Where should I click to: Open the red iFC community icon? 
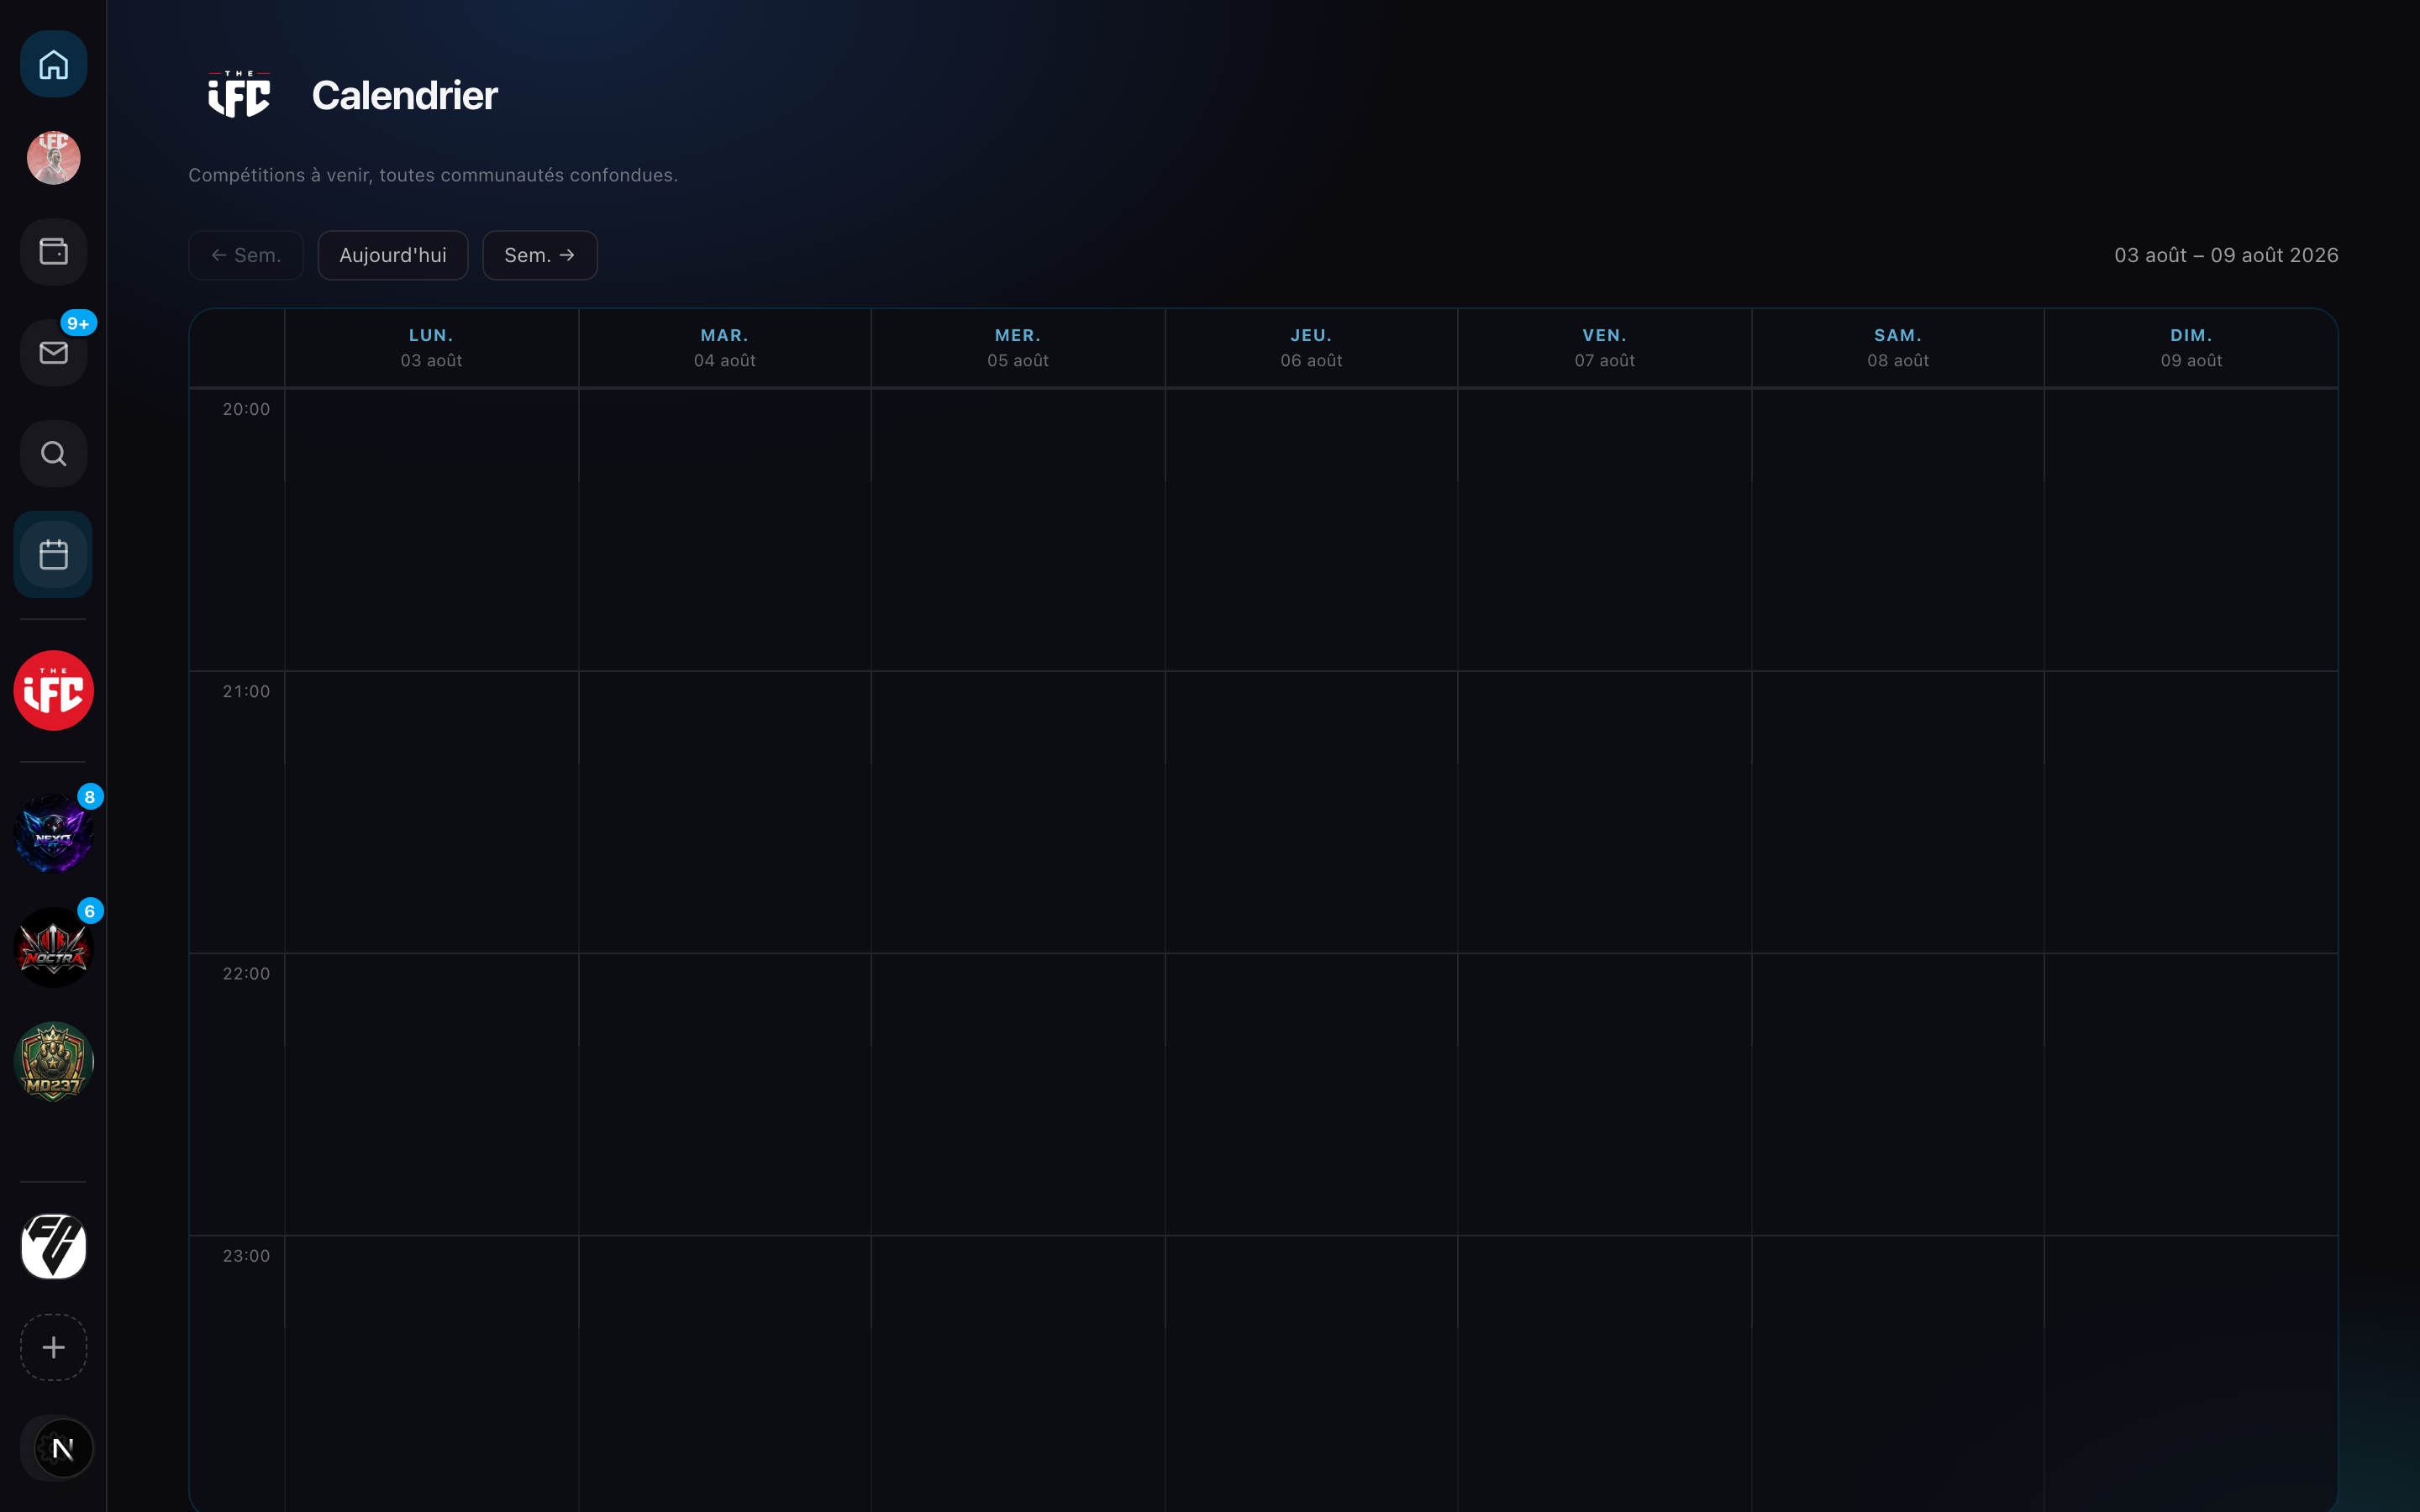click(54, 690)
